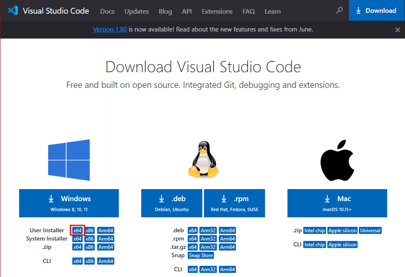Download Windows User Installer Arm64

coord(106,230)
